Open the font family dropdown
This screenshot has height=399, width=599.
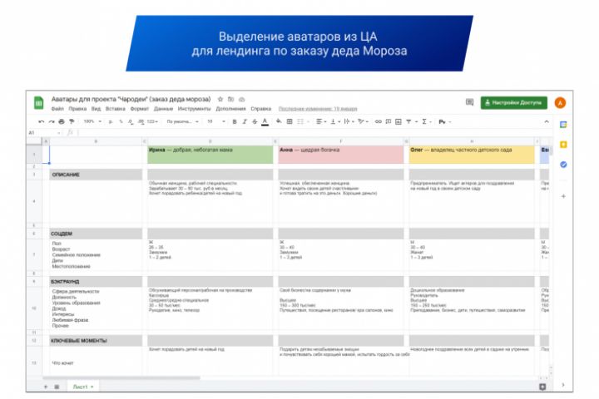[182, 122]
